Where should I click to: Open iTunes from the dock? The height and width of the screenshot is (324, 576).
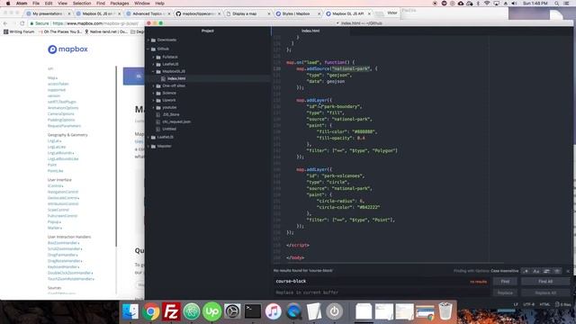click(x=273, y=311)
